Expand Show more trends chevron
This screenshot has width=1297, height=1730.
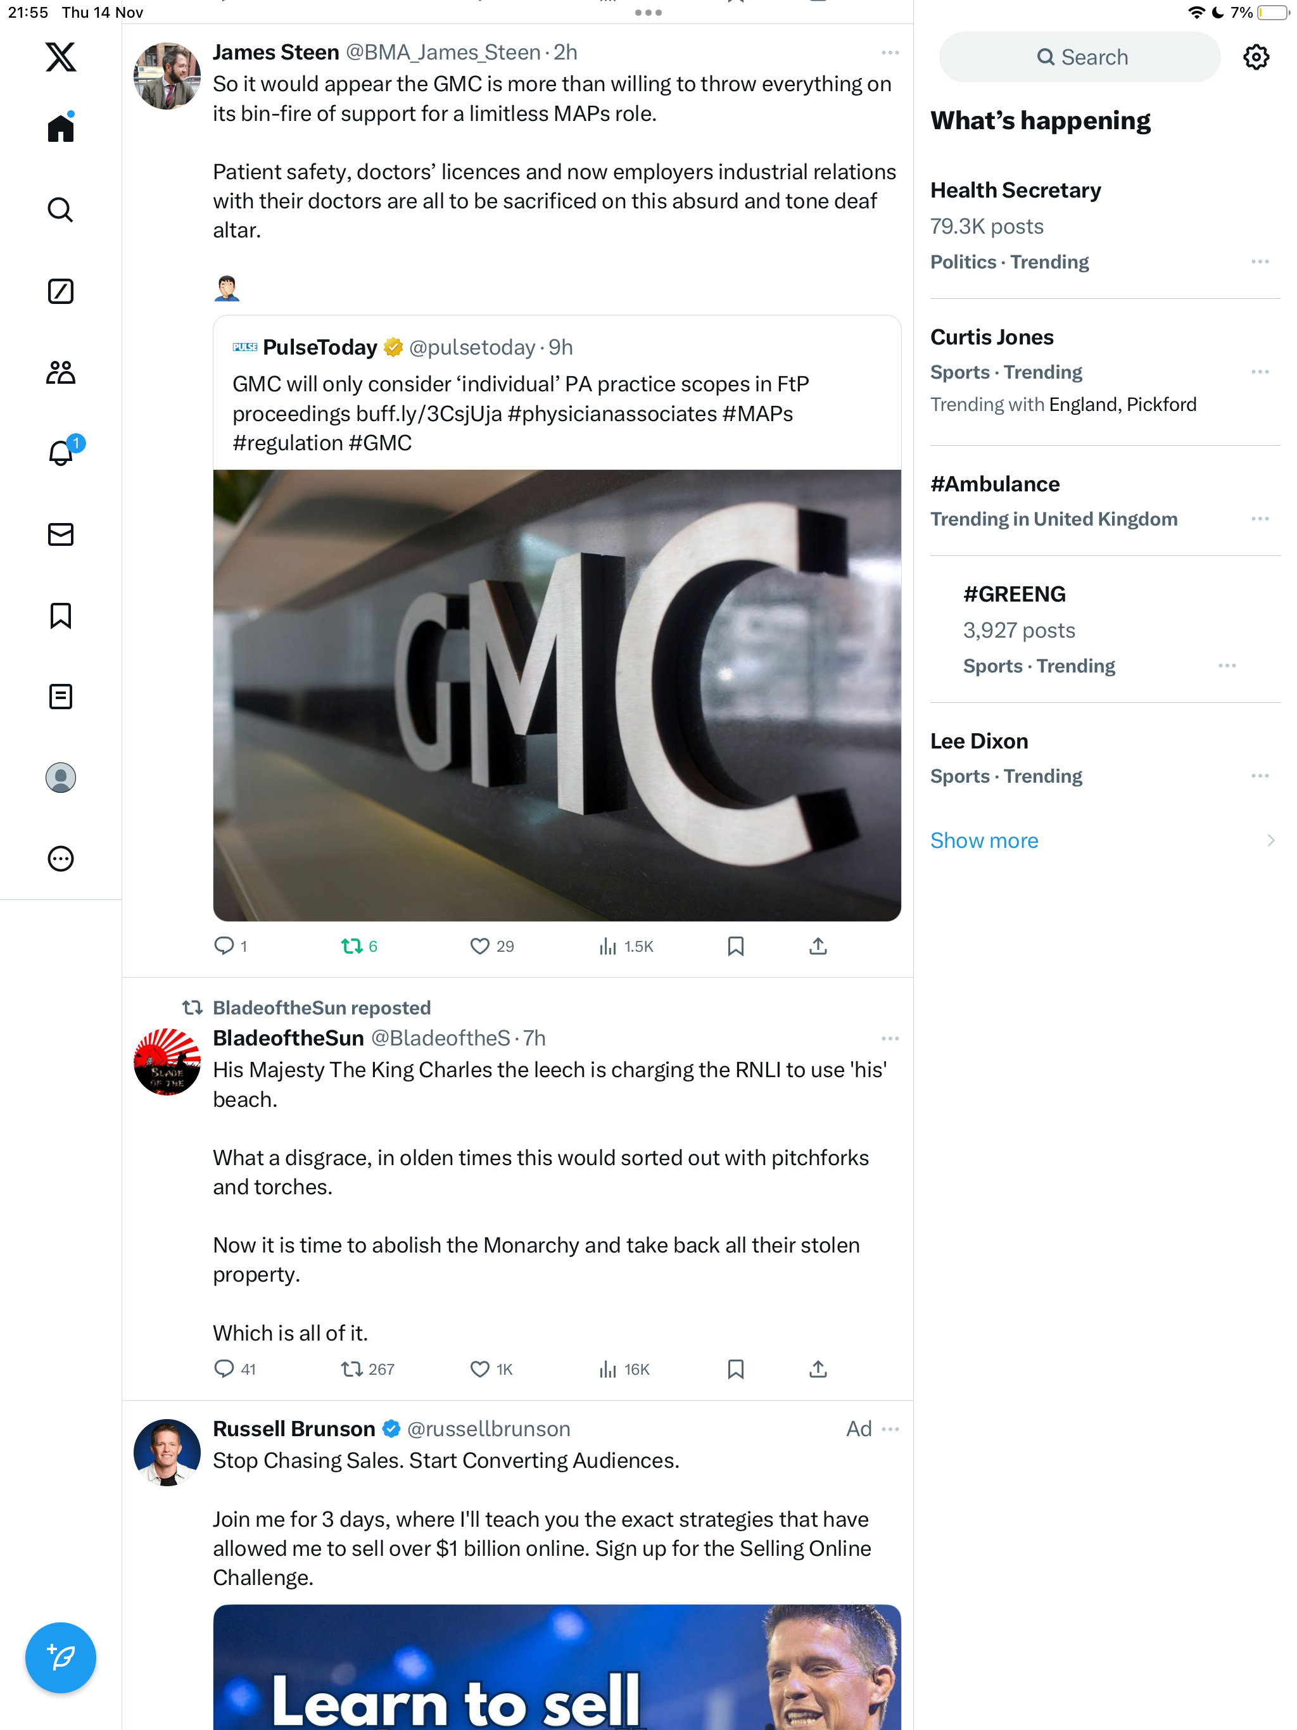pyautogui.click(x=1270, y=840)
